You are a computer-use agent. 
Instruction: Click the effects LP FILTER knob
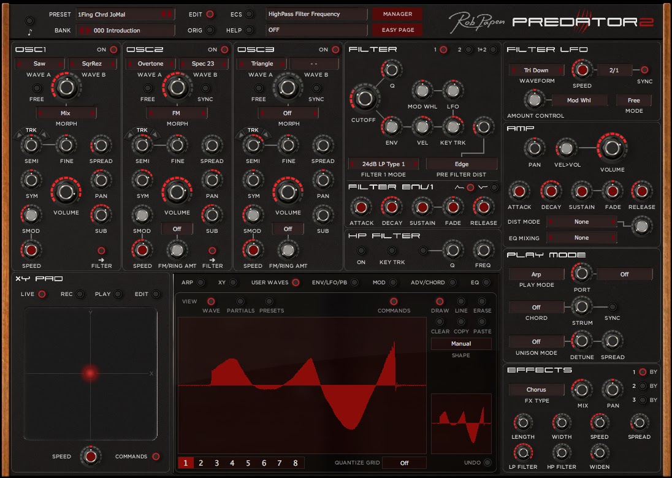523,453
